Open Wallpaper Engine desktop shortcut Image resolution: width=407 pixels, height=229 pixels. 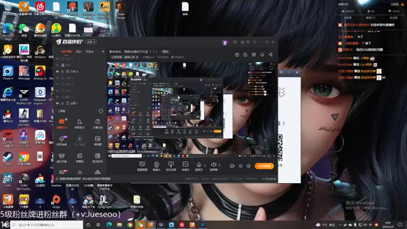click(40, 96)
